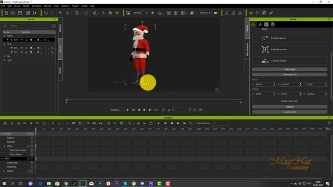Switch to the Content side tab
Screen dimensions: 333x187
coord(60,28)
